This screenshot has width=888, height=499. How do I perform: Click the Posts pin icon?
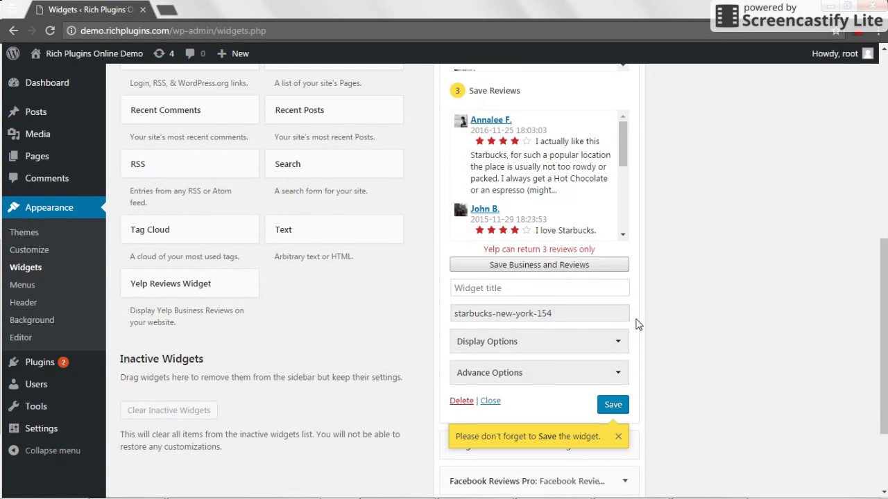coord(14,112)
